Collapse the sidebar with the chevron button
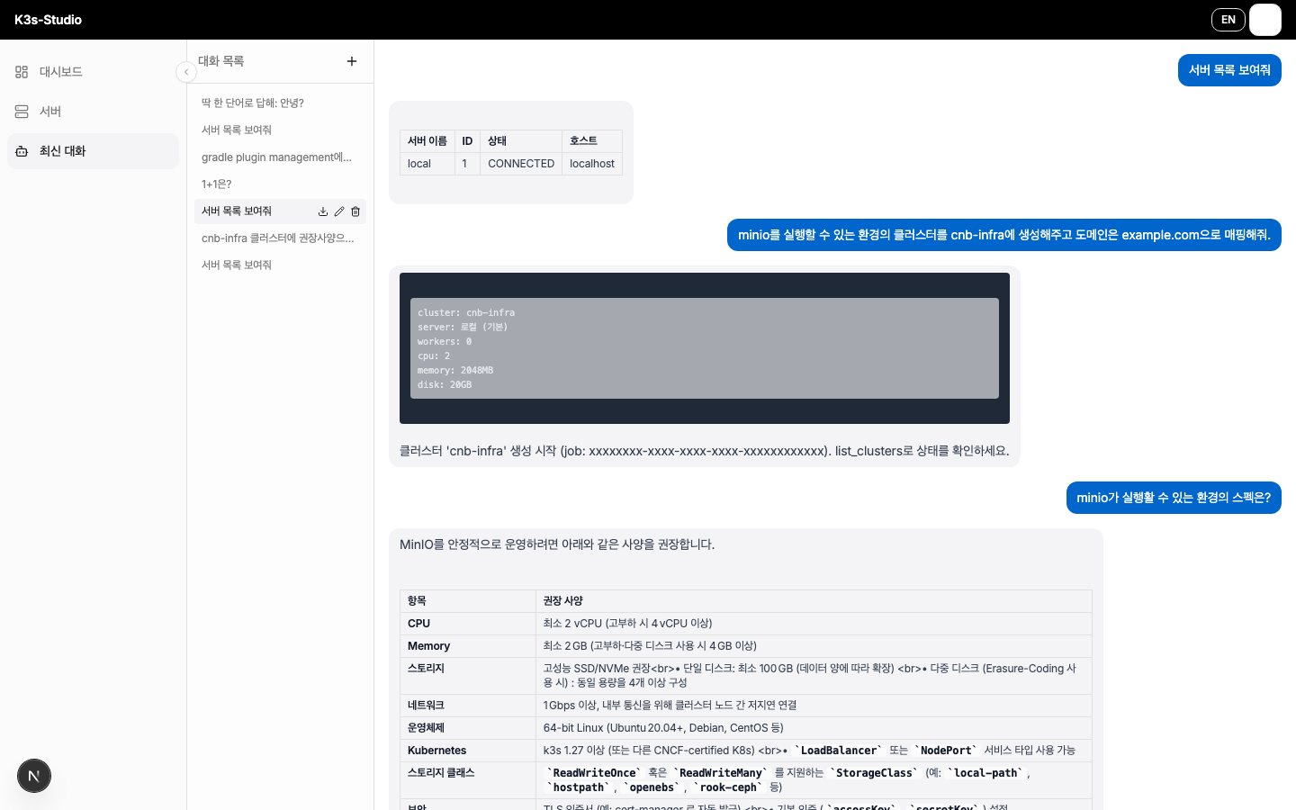This screenshot has height=810, width=1296. (186, 72)
